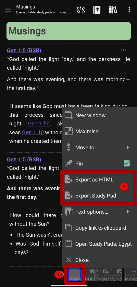Toggle the Pin checkbox
The width and height of the screenshot is (137, 287).
(127, 163)
